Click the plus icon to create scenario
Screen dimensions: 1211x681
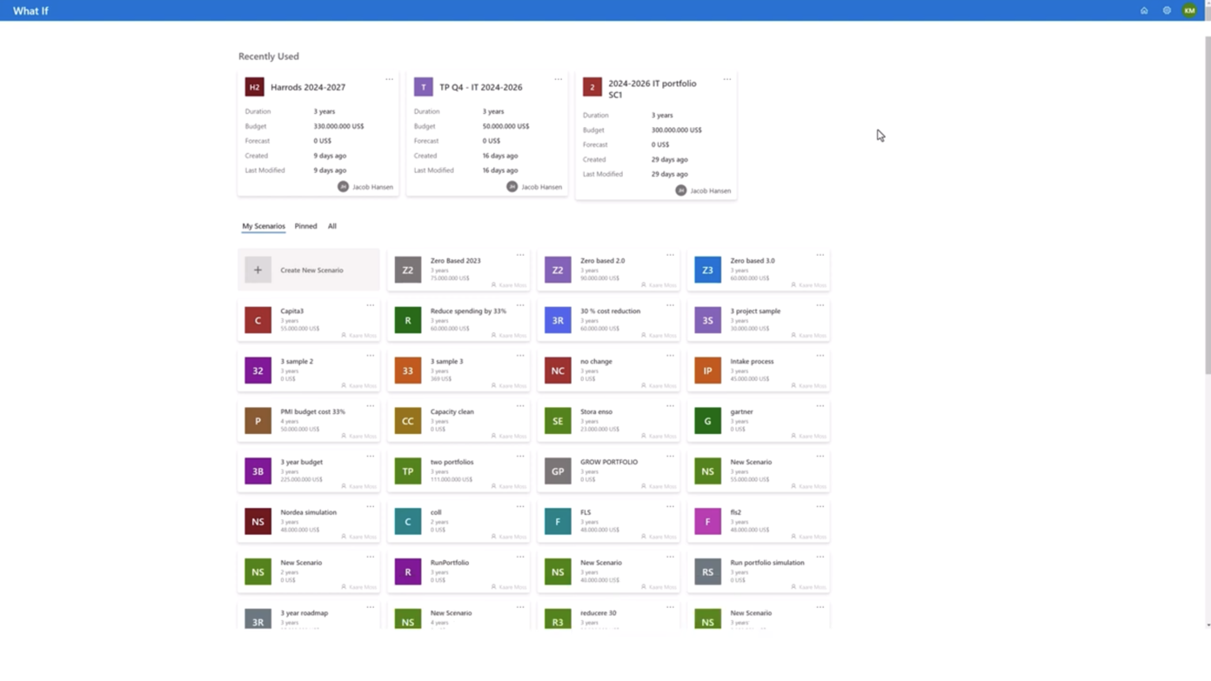click(258, 270)
